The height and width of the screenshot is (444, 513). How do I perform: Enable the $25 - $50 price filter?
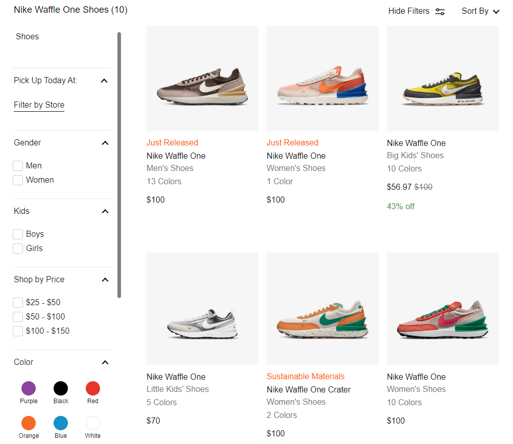[x=18, y=302]
